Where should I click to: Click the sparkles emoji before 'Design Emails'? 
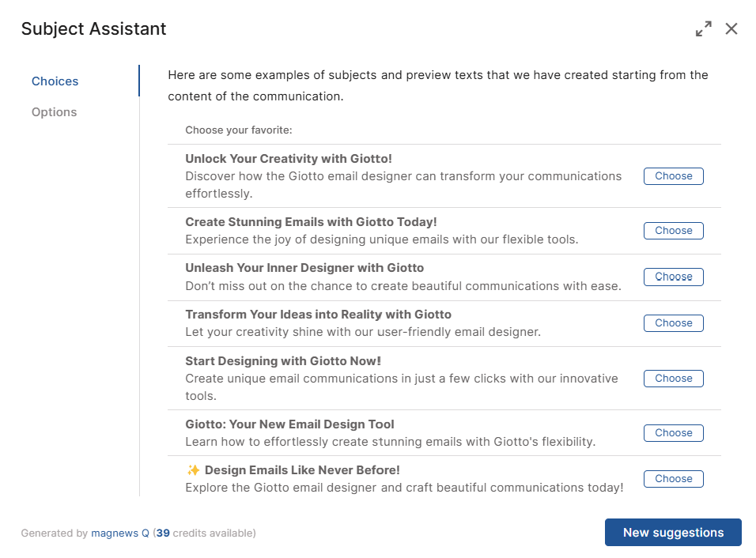[x=193, y=469]
